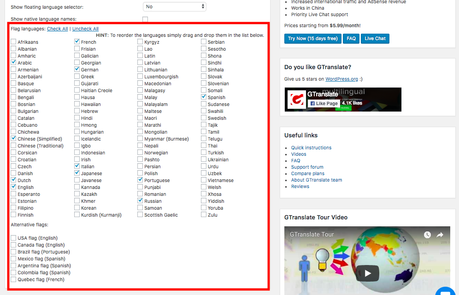Go to the Compare plans link

coord(308,174)
